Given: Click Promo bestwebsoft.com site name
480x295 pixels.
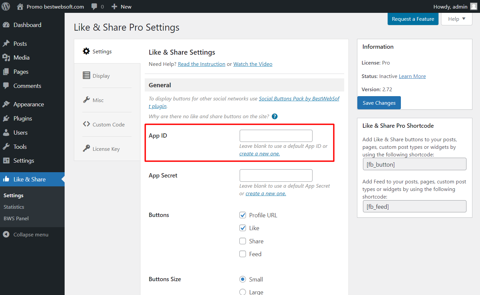Looking at the screenshot, I should (x=55, y=7).
